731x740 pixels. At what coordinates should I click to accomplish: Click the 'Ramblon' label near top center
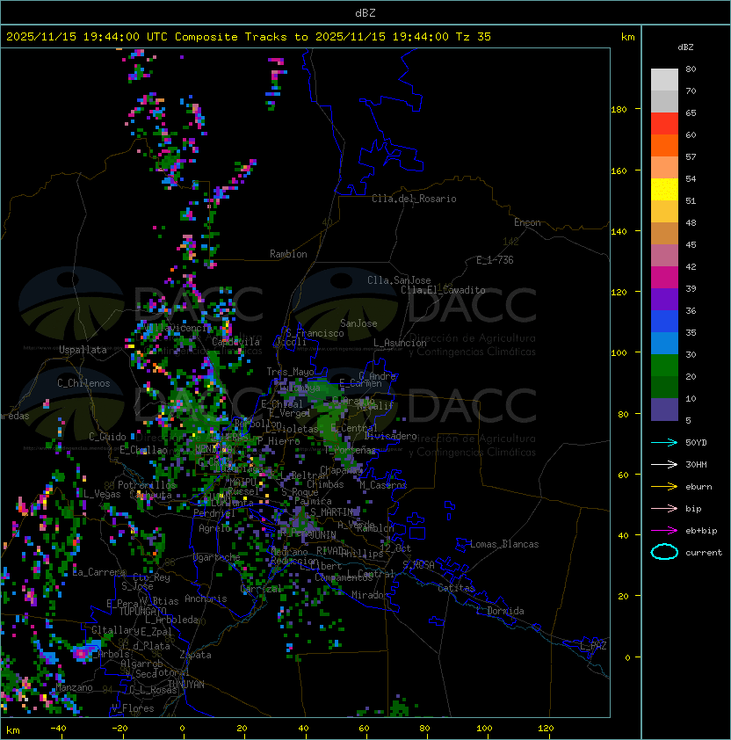click(x=288, y=254)
